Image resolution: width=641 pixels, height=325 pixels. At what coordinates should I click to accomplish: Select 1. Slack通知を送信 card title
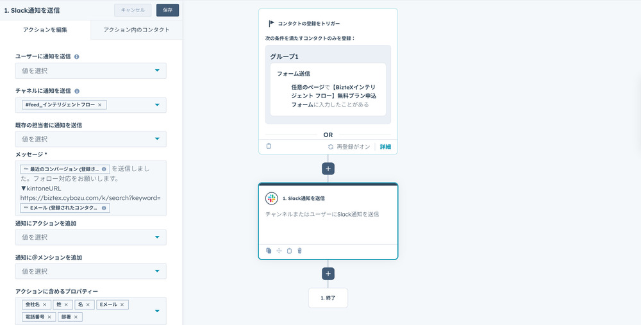(x=304, y=198)
